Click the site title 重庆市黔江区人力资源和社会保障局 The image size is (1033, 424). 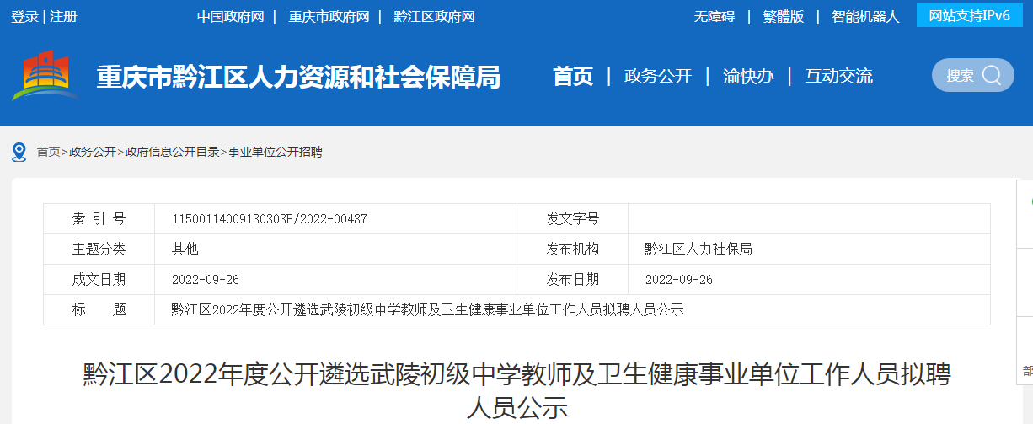[x=298, y=77]
